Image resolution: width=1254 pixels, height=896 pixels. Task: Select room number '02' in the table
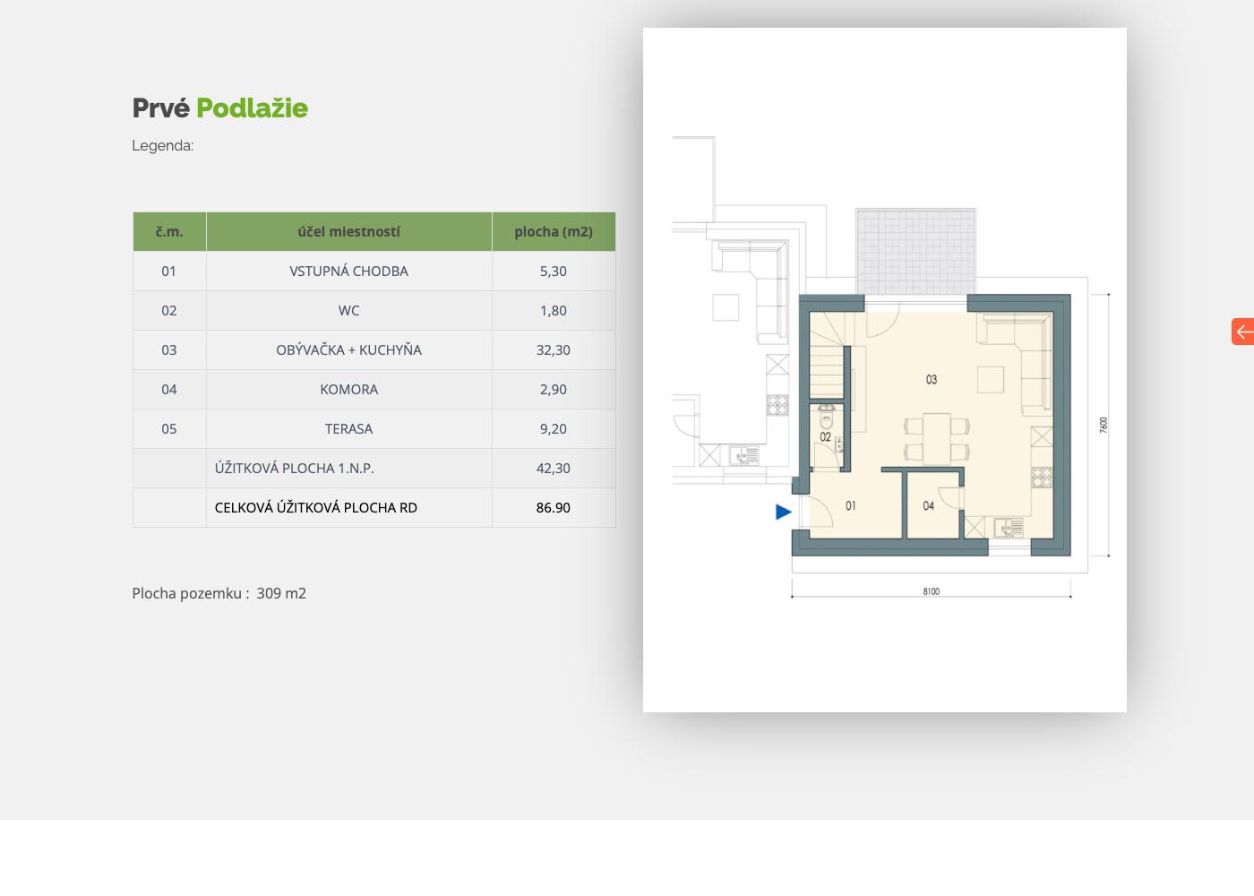tap(169, 310)
